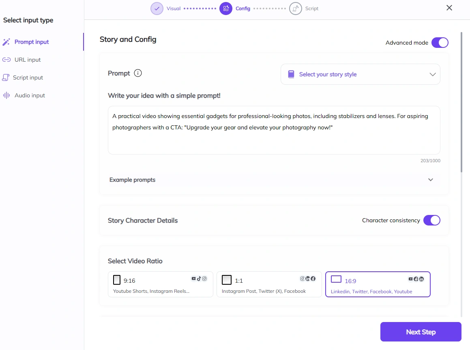Open Select your story style dropdown
Viewport: 470px width, 350px height.
tap(360, 74)
